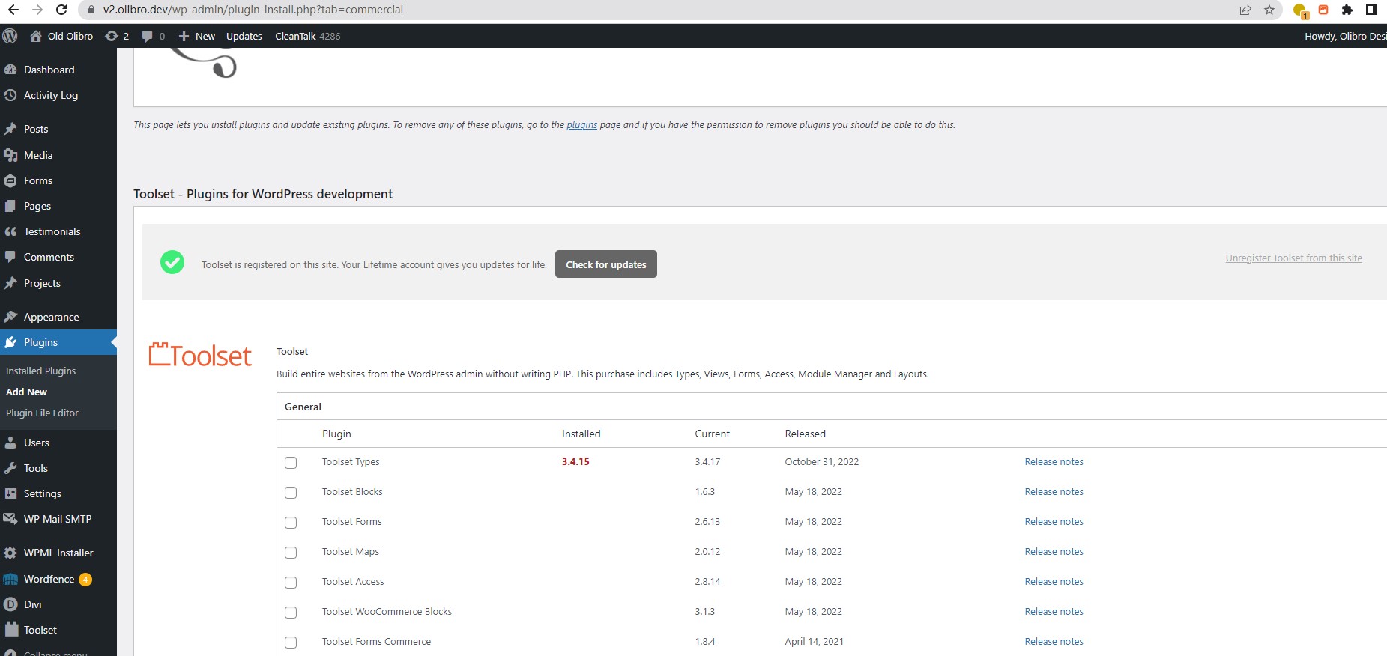Click the Toolset orange logo image
The height and width of the screenshot is (656, 1387).
[200, 356]
